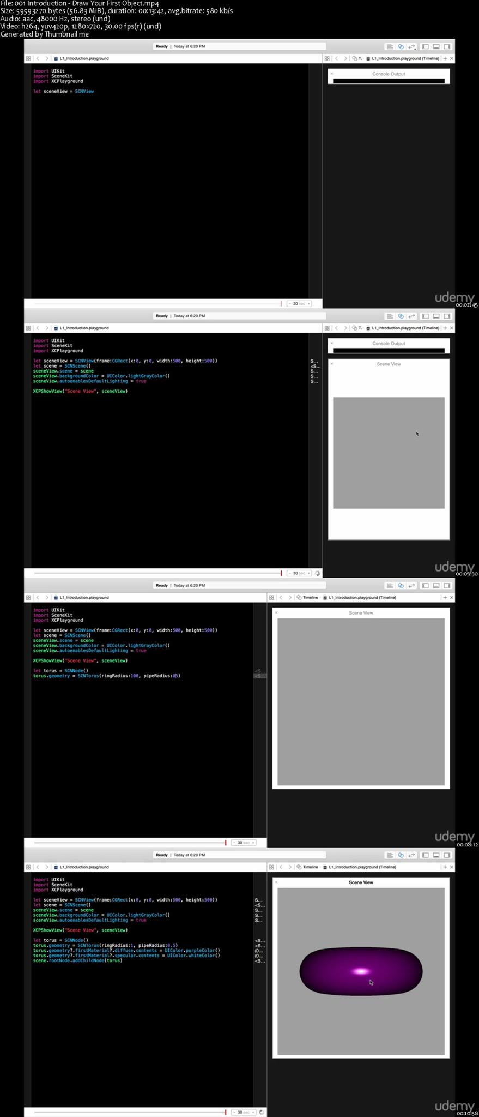Image resolution: width=479 pixels, height=1117 pixels.
Task: Toggle the Navigator panel in first frame
Action: point(426,47)
